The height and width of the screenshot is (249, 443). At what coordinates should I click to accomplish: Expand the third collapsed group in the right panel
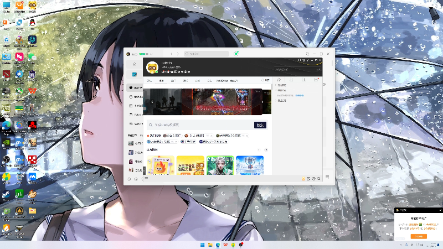pyautogui.click(x=276, y=101)
